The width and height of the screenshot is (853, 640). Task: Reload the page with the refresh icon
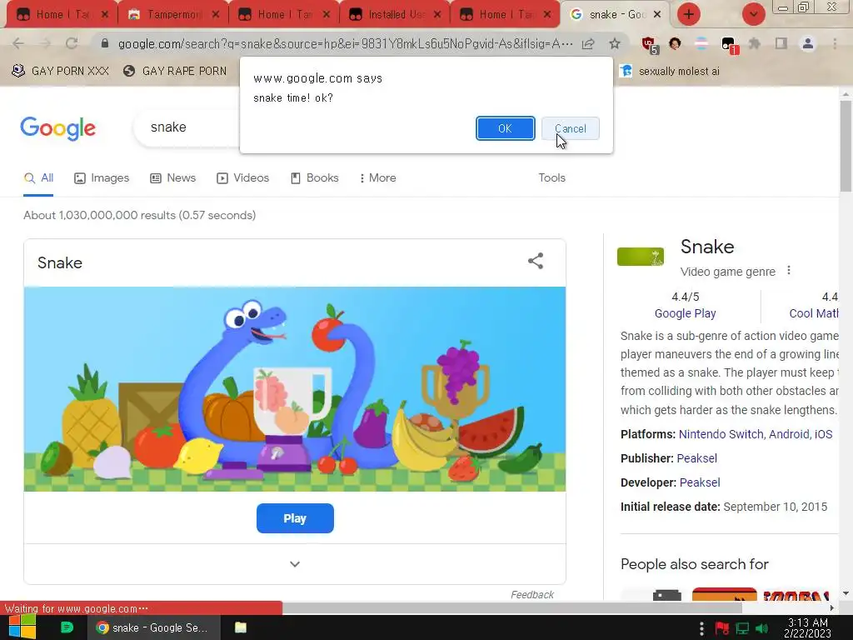pos(72,43)
